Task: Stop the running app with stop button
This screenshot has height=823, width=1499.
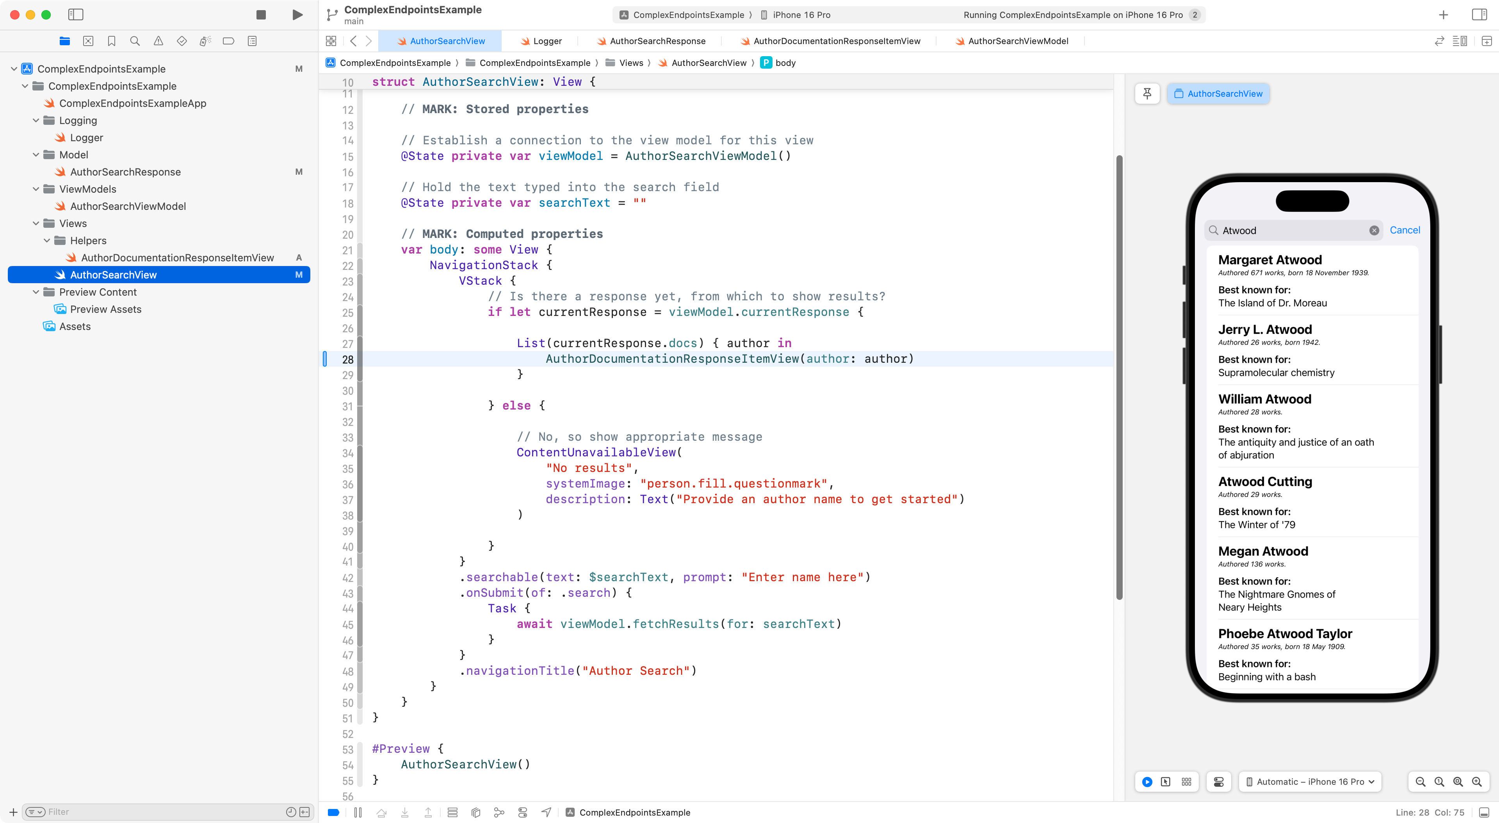Action: 261,14
